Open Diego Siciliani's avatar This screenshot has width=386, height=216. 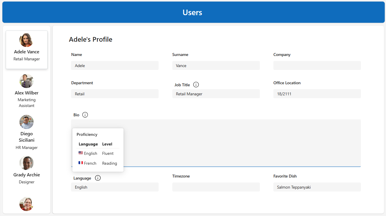pos(26,122)
